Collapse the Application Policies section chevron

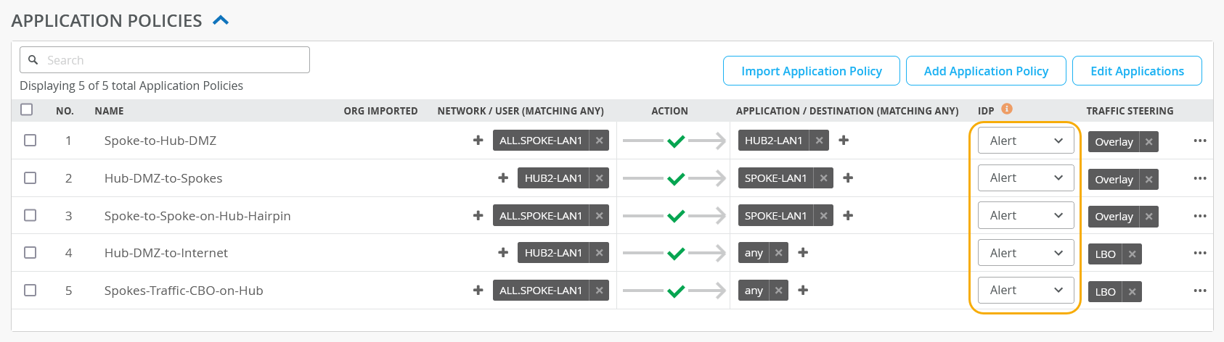(x=221, y=20)
